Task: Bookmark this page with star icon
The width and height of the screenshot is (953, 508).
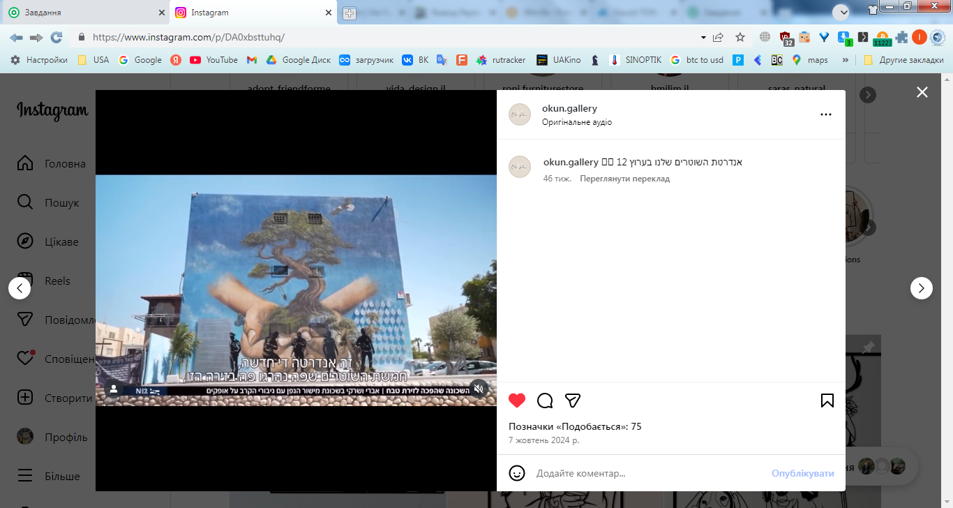Action: [x=740, y=37]
